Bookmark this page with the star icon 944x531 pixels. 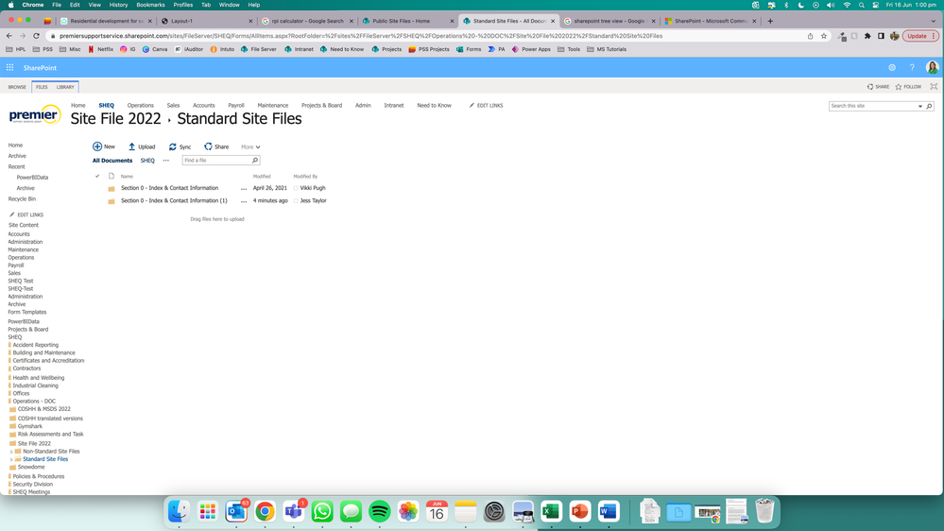824,36
